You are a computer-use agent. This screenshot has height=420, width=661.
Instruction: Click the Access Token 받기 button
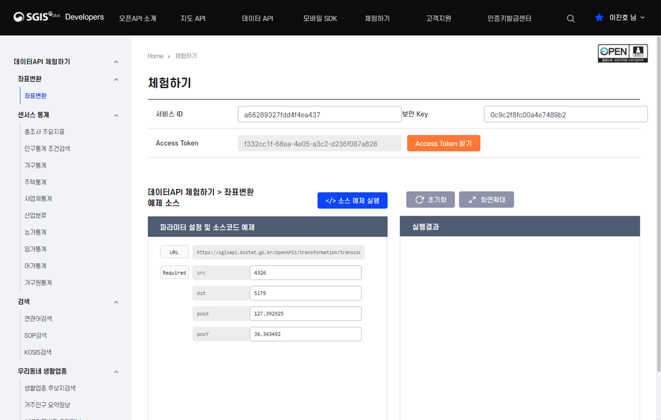click(x=443, y=143)
